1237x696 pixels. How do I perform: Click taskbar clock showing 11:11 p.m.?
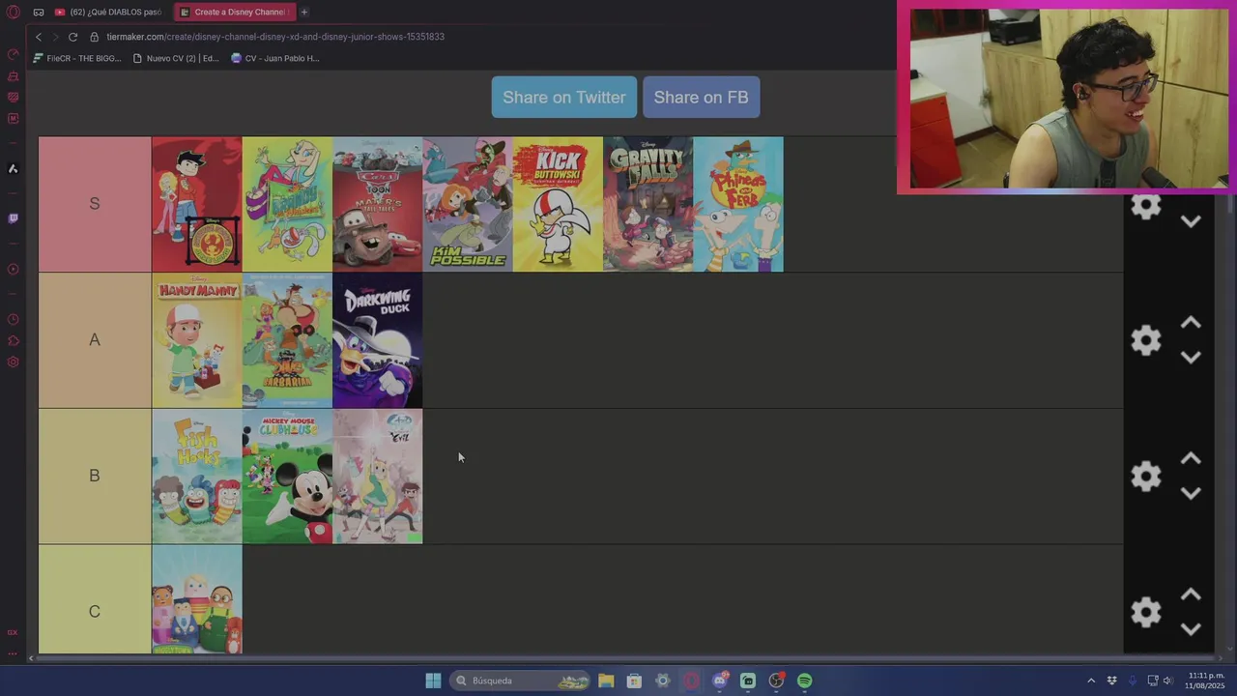click(1204, 681)
